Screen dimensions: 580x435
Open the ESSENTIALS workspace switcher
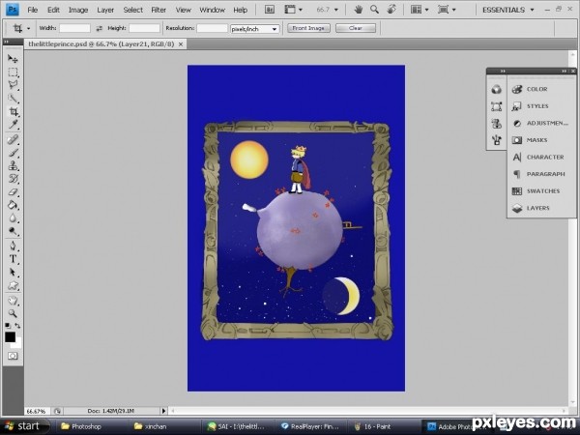507,10
